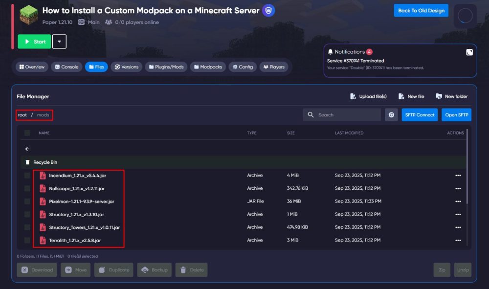
Task: Click the Minecraft grass block server icon
Action: pos(28,14)
